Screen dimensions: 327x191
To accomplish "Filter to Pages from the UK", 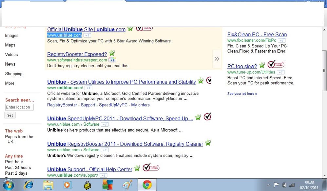I will (19, 139).
